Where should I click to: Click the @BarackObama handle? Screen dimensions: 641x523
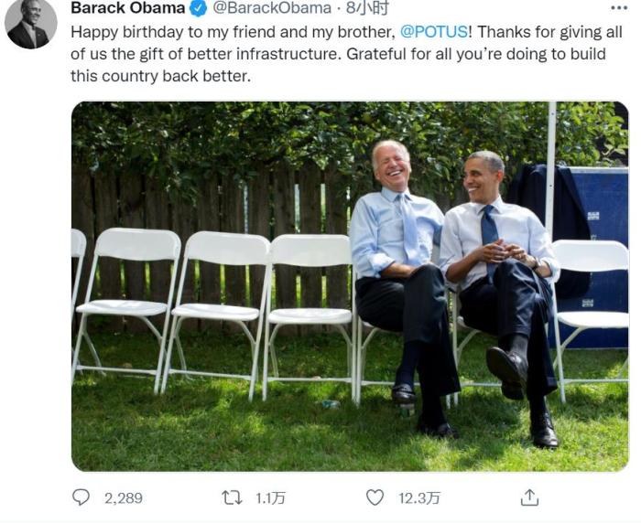pyautogui.click(x=272, y=8)
